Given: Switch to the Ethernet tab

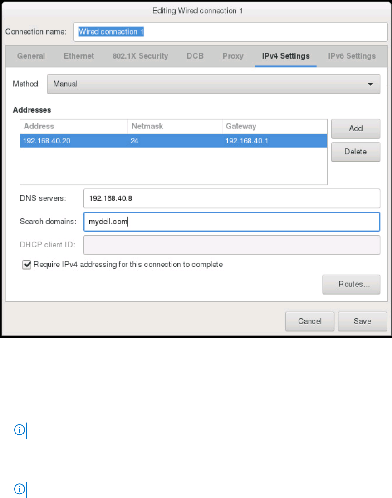Looking at the screenshot, I should tap(78, 56).
